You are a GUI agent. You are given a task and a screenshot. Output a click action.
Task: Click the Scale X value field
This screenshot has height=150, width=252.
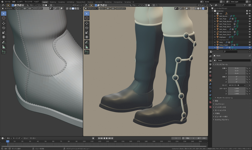[237, 89]
